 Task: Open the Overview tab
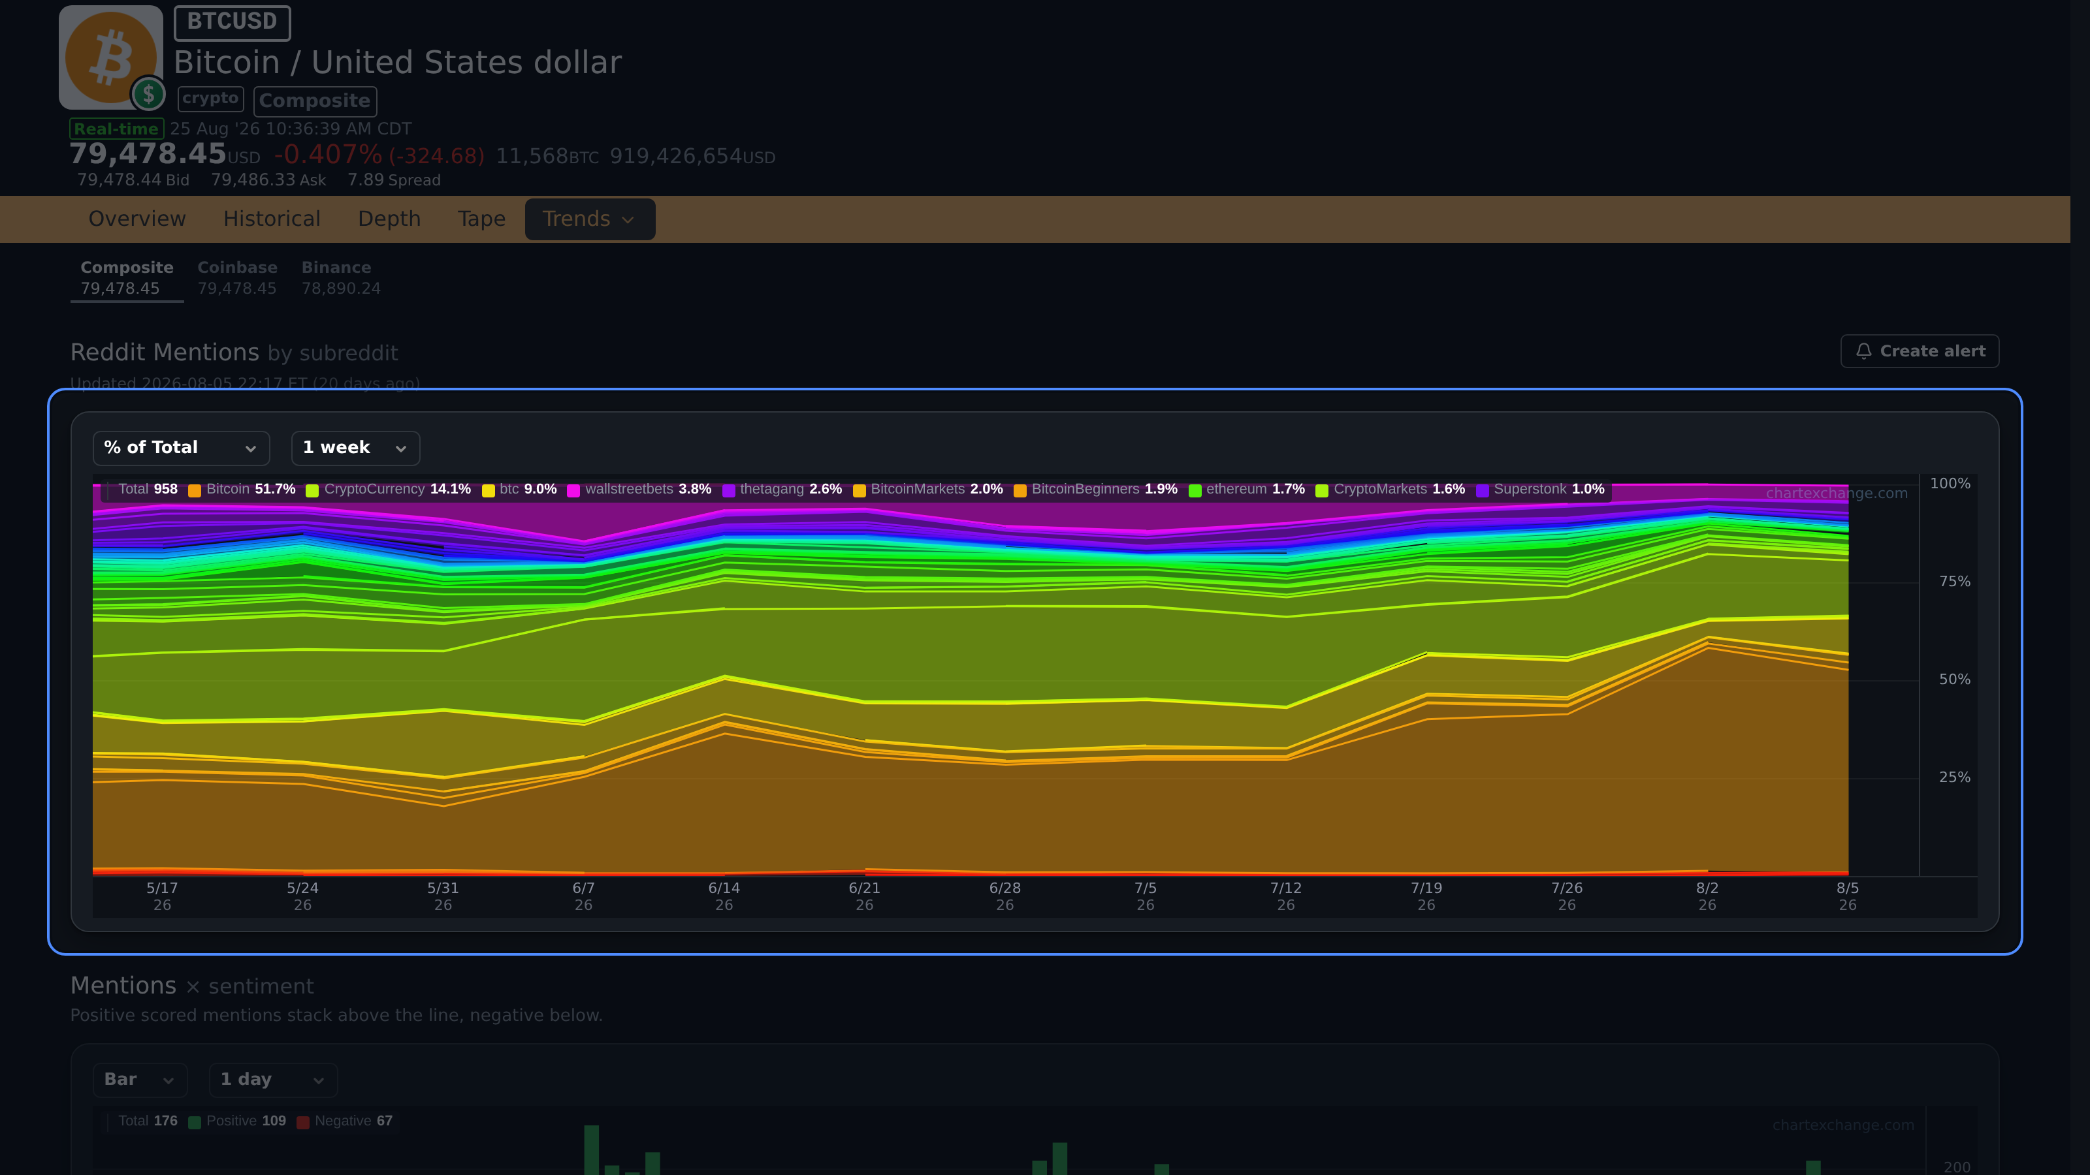[137, 219]
